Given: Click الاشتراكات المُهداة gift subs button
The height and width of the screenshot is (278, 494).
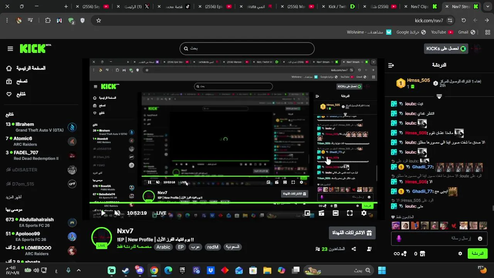Looking at the screenshot, I should tap(352, 233).
